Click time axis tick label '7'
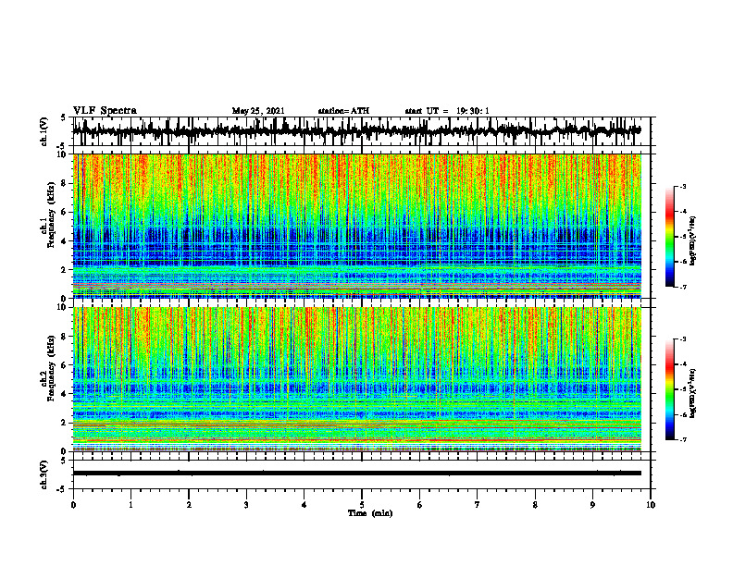 478,505
